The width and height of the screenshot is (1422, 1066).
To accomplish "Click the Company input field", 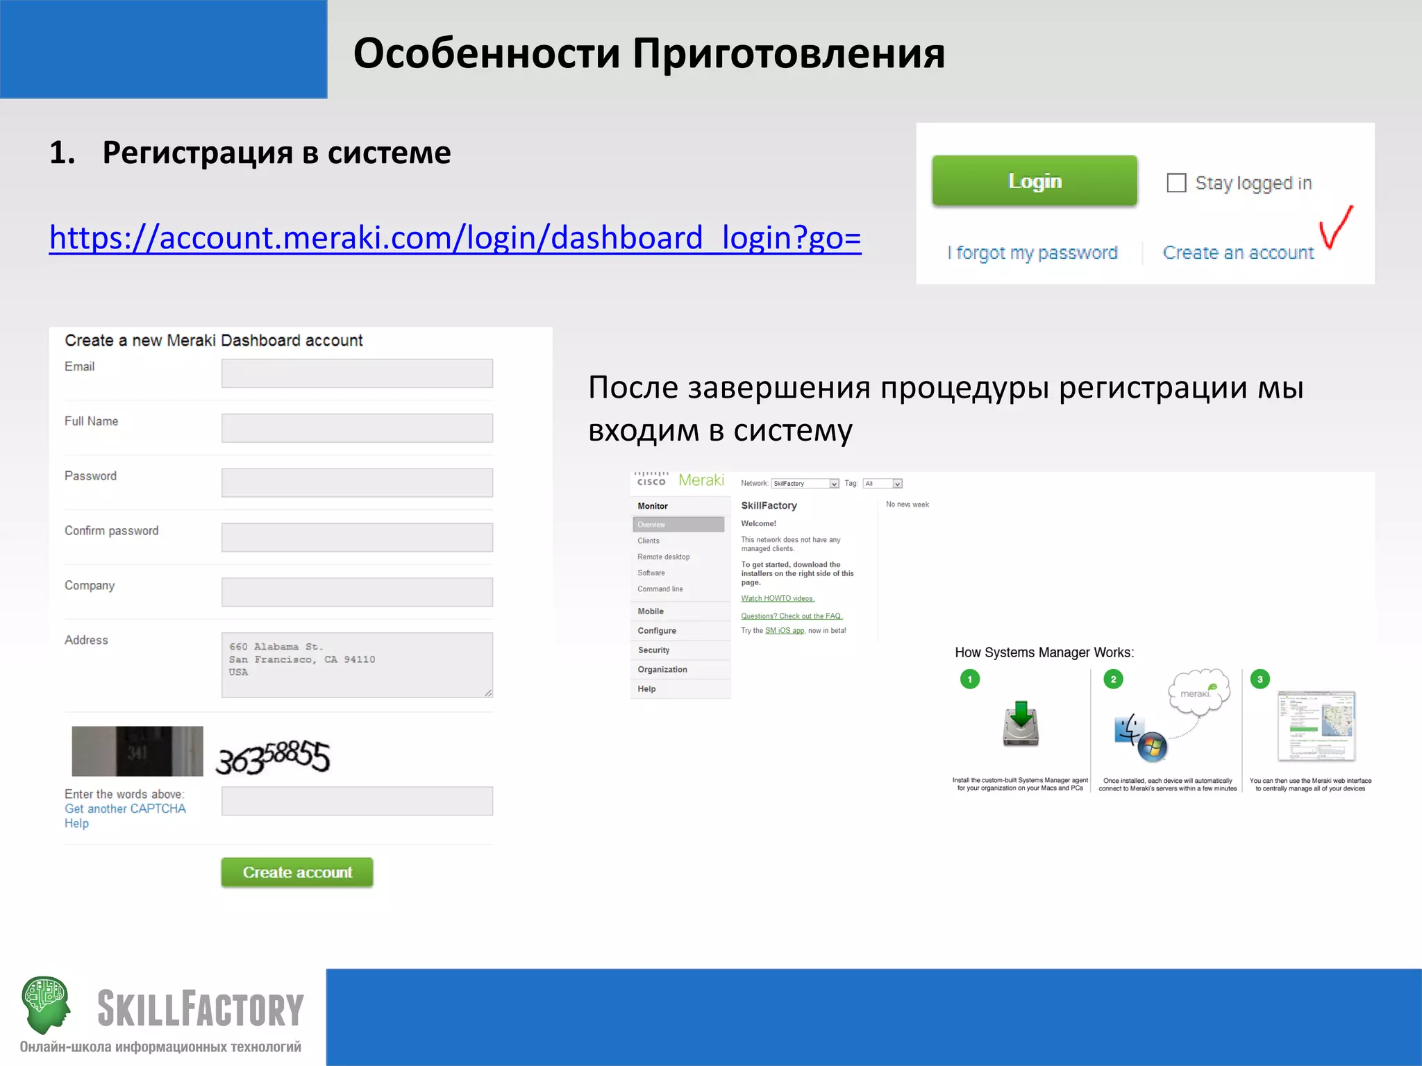I will tap(357, 592).
